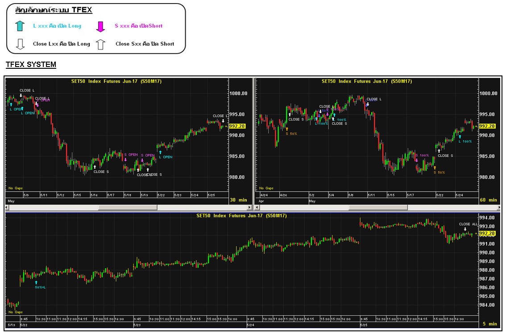Image resolution: width=506 pixels, height=334 pixels.
Task: Click the white Close Short up-arrow legend icon
Action: pyautogui.click(x=100, y=44)
